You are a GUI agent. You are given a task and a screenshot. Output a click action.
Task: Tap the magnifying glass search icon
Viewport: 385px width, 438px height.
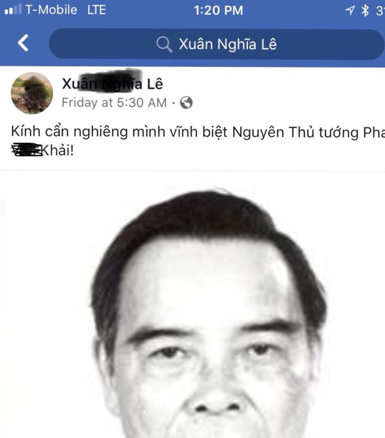pos(164,44)
